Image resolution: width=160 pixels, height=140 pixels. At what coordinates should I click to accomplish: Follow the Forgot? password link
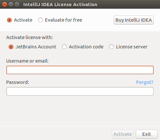click(x=144, y=82)
